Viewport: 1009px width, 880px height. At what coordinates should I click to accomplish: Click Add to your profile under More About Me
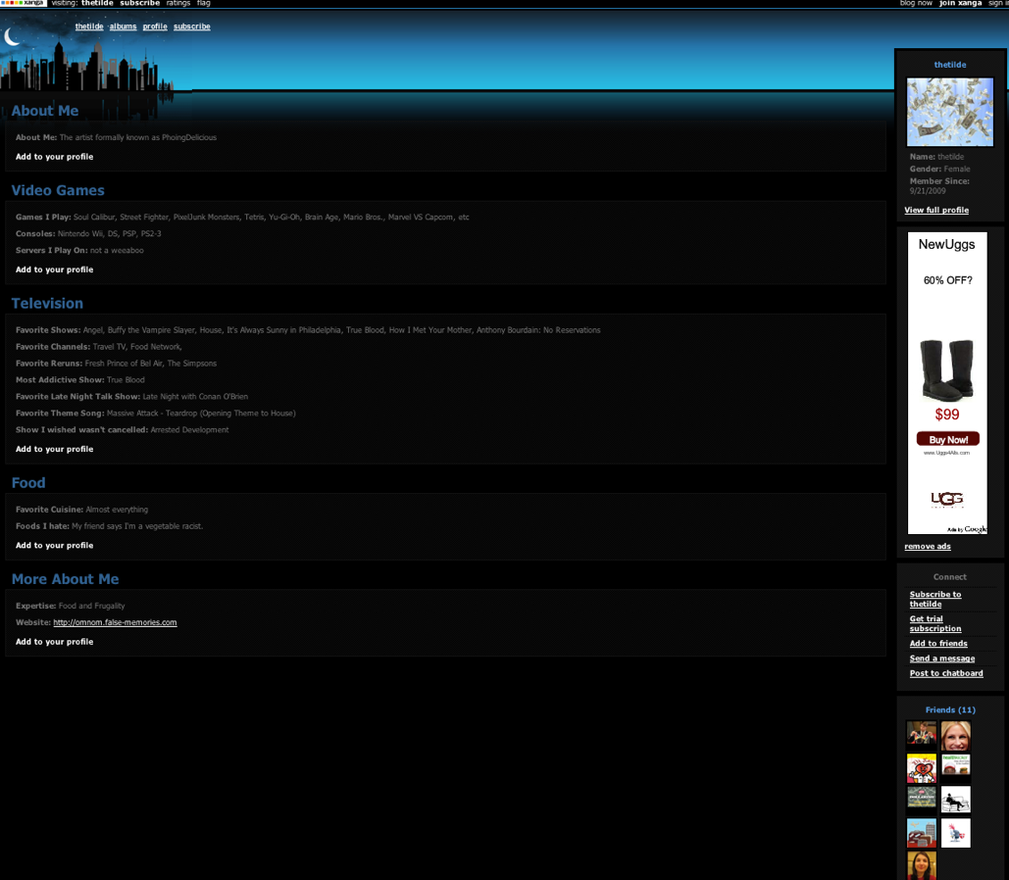pos(55,642)
